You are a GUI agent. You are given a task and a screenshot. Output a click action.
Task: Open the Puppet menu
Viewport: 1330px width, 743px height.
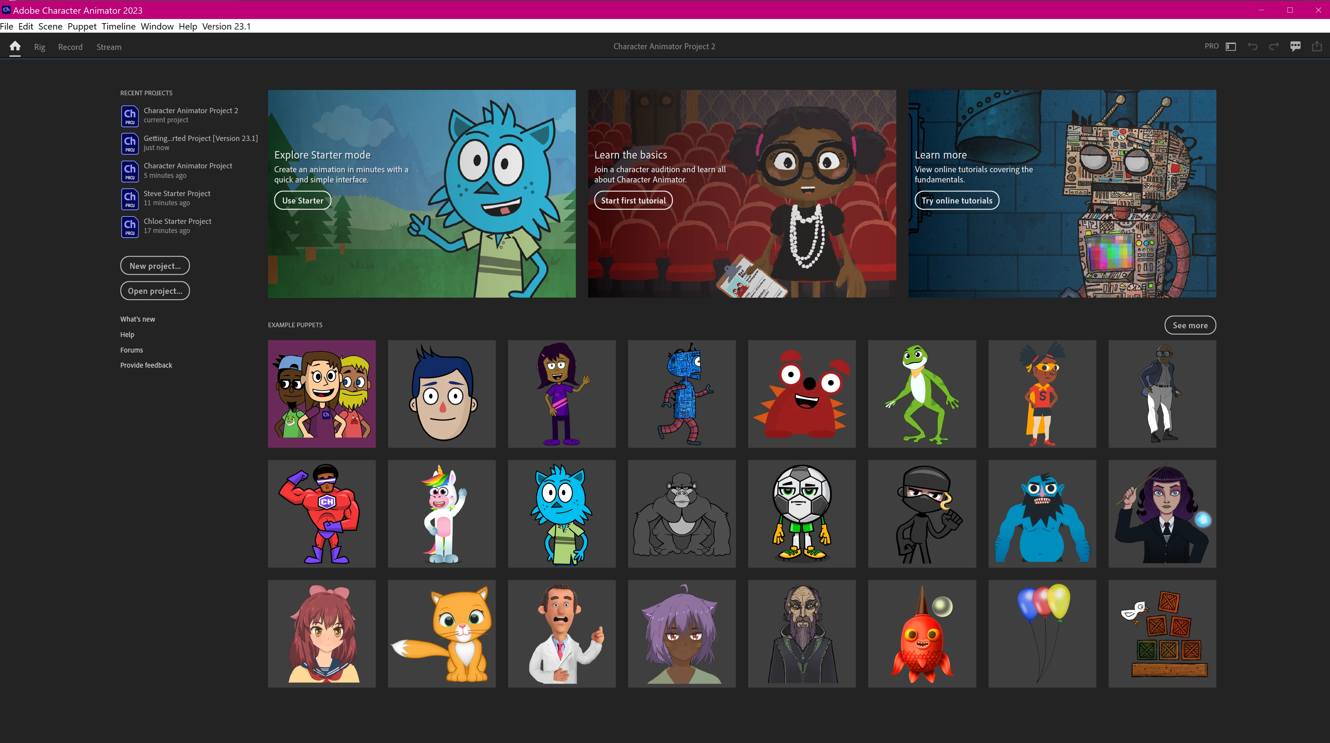click(x=82, y=26)
